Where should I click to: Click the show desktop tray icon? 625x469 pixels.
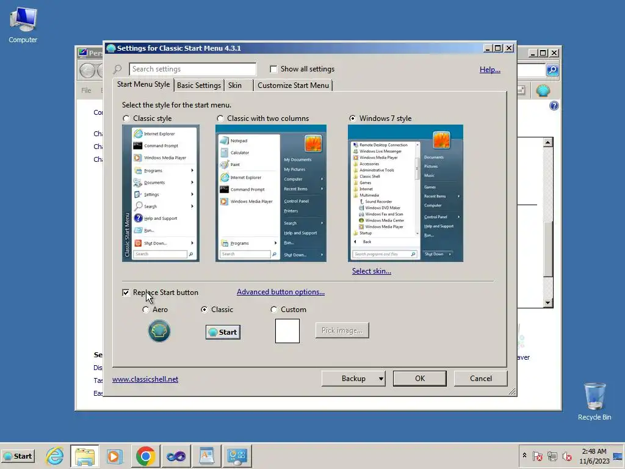tap(618, 456)
